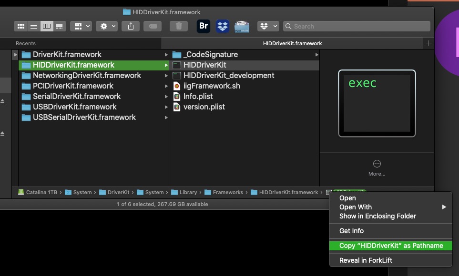Click the highlighted HIDDriverKit.framework folder row

coord(94,65)
